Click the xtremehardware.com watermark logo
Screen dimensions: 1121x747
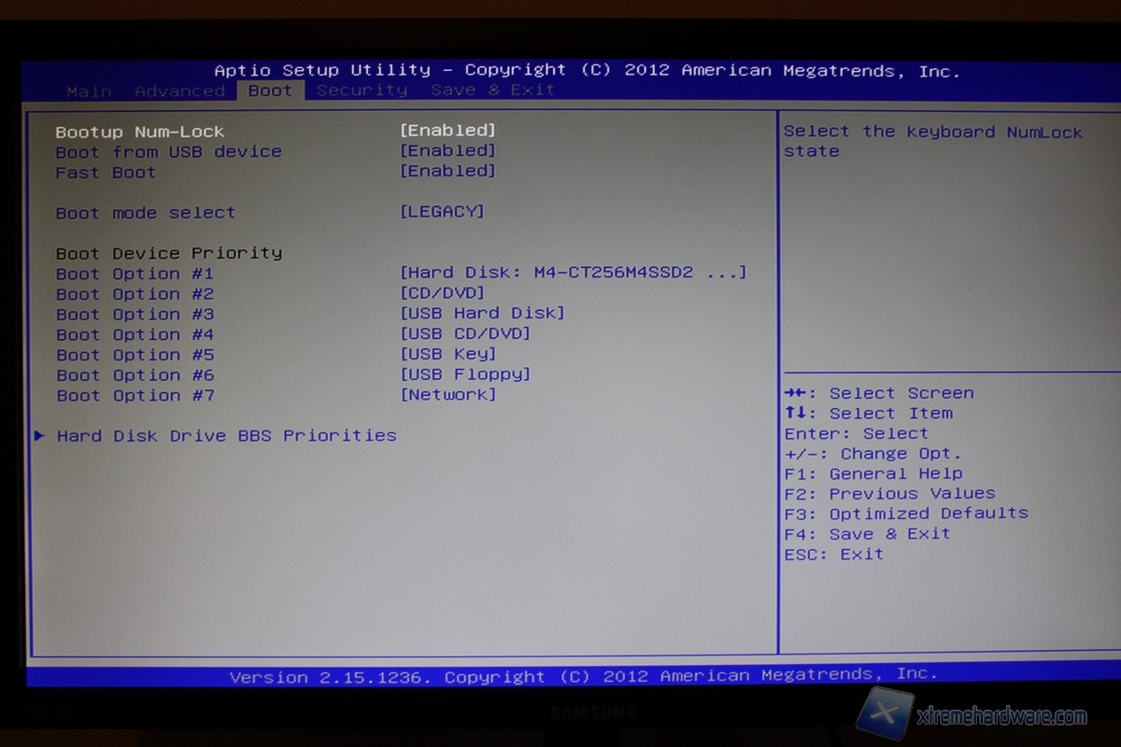pyautogui.click(x=974, y=713)
